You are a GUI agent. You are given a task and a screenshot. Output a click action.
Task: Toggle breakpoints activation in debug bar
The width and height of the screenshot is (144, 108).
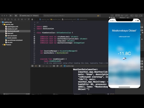pyautogui.click(x=36, y=66)
